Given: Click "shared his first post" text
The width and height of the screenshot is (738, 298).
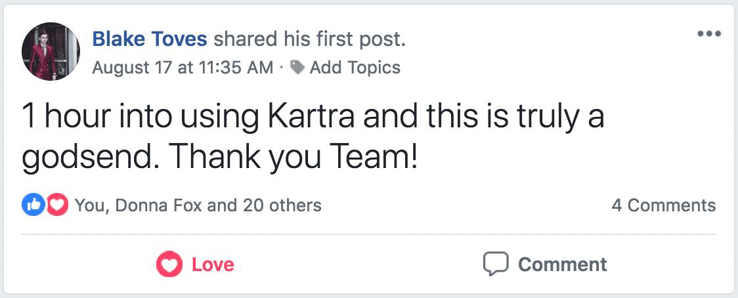Looking at the screenshot, I should click(x=309, y=39).
